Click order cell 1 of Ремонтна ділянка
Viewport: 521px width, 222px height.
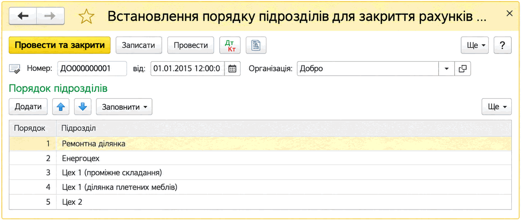click(33, 144)
